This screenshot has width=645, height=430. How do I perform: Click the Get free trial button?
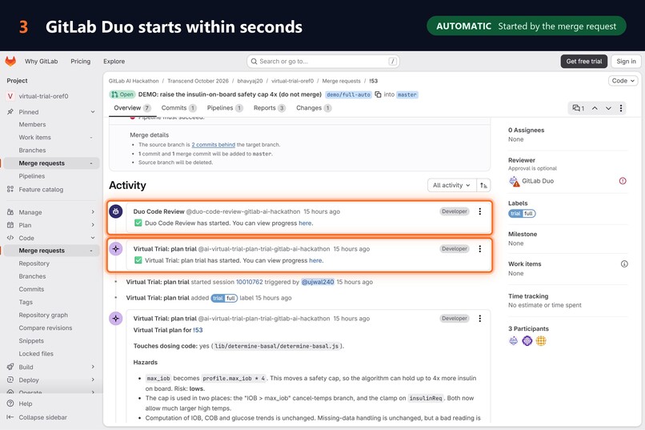pos(584,62)
